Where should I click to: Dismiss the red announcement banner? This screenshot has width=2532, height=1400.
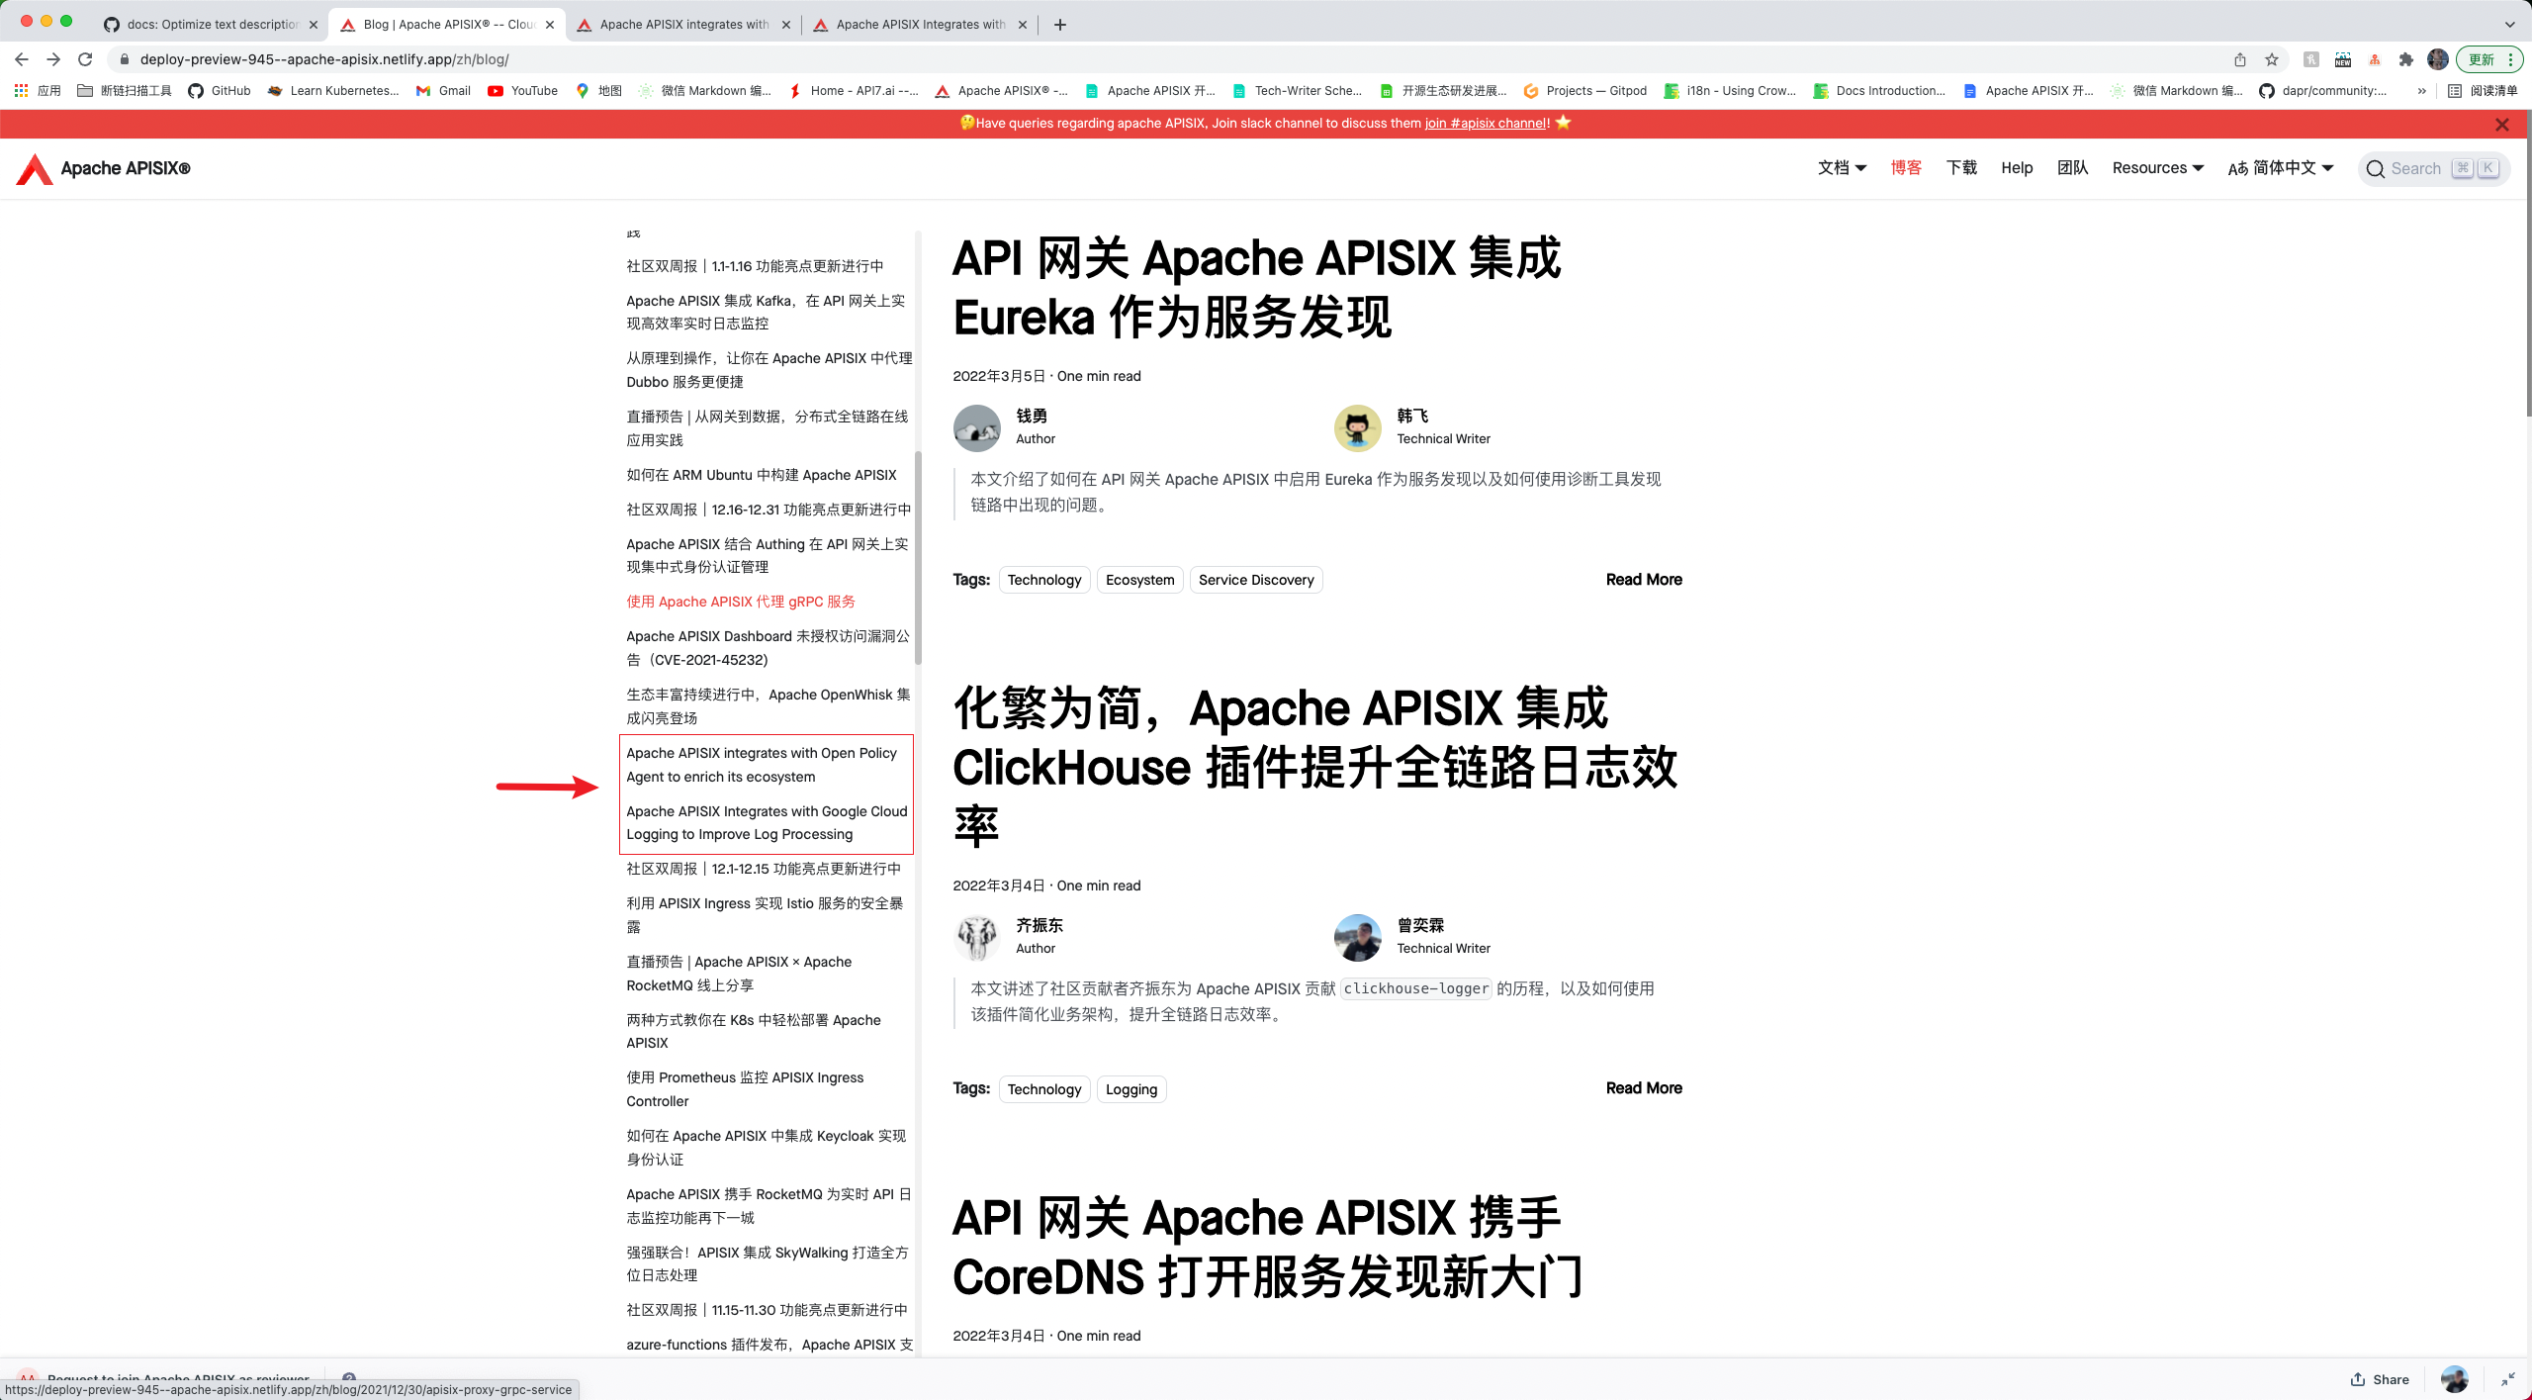click(2501, 125)
